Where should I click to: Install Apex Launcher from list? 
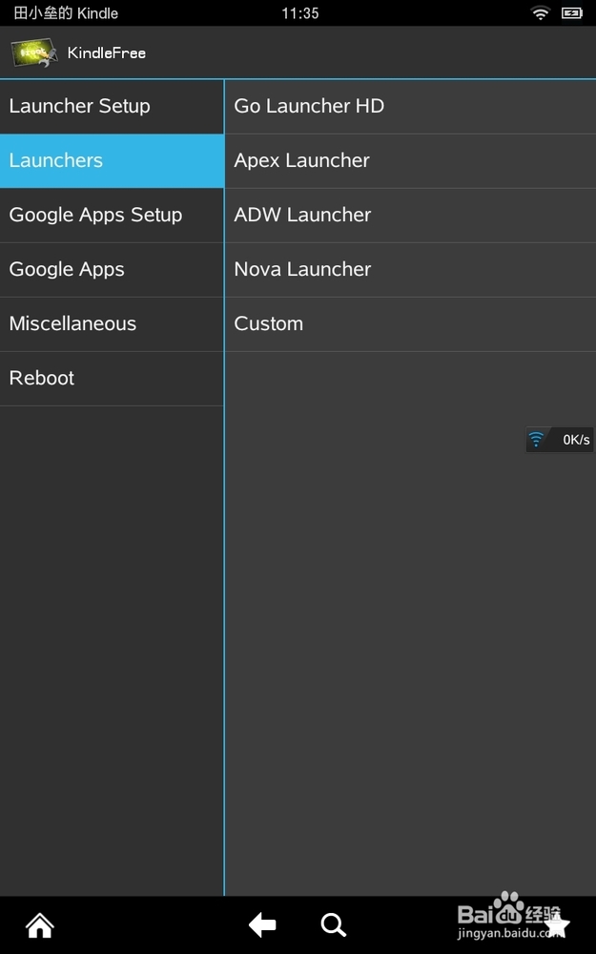410,160
